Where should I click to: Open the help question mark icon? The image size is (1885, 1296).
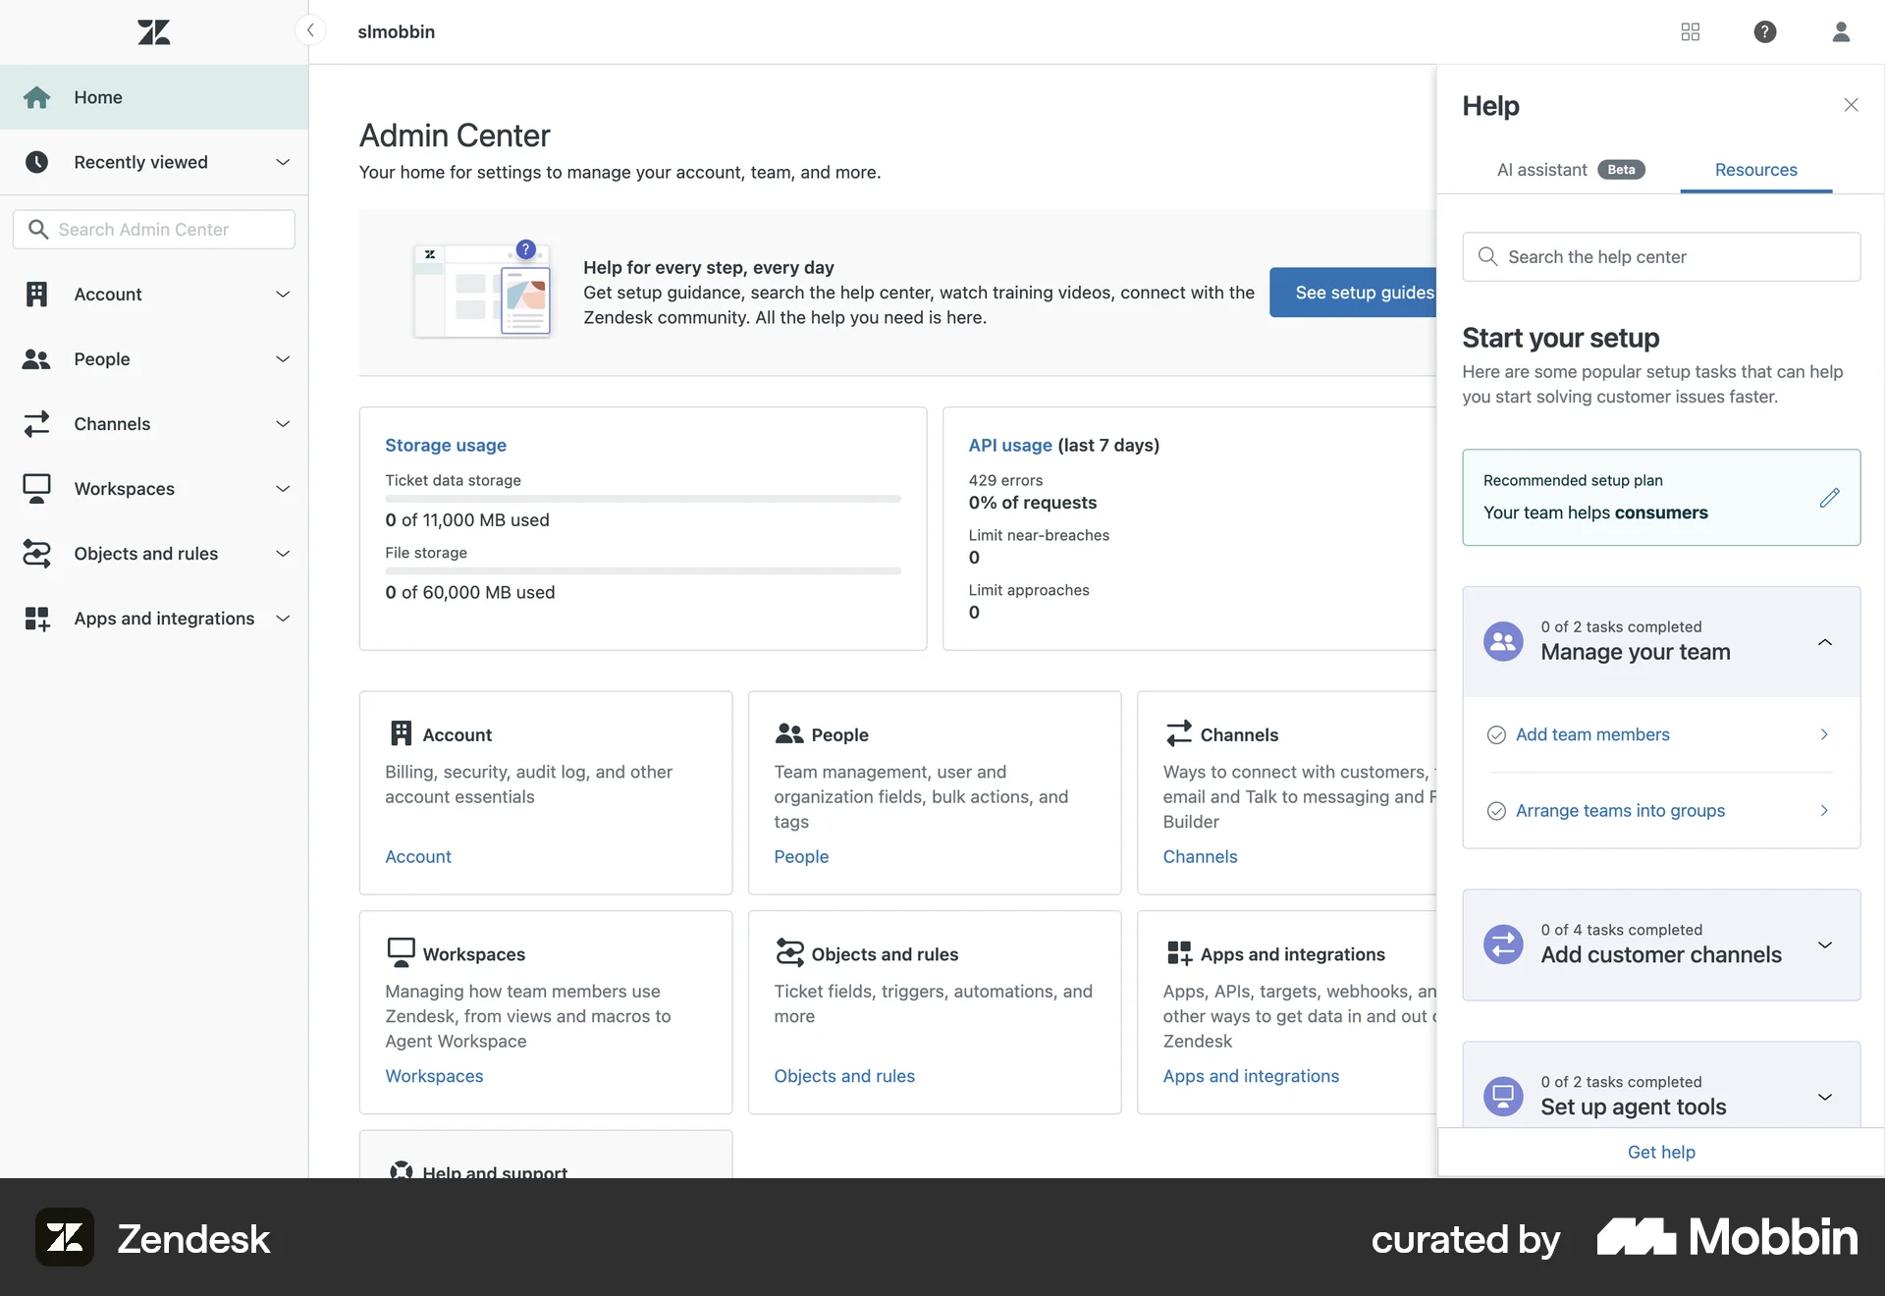click(x=1765, y=31)
